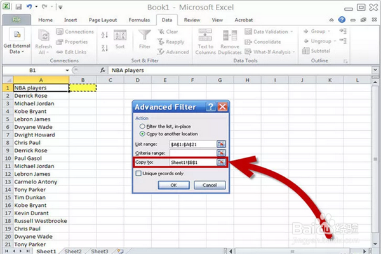Click the Undo arrow icon

click(x=29, y=6)
